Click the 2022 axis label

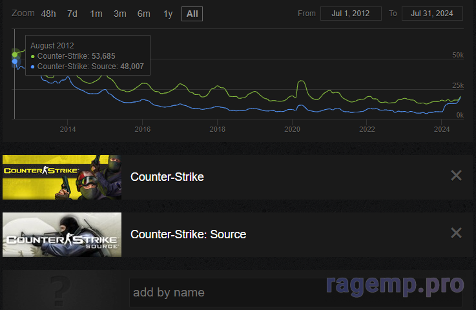coord(367,129)
